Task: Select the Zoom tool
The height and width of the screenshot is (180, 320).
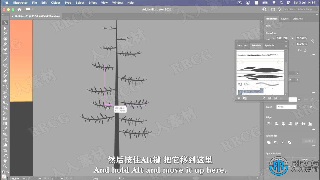Action: [x=5, y=166]
